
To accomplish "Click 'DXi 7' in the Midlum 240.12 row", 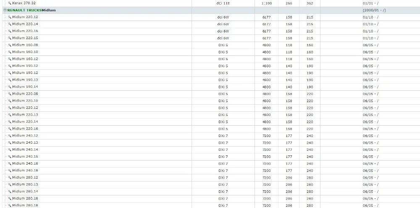I will [x=223, y=136].
